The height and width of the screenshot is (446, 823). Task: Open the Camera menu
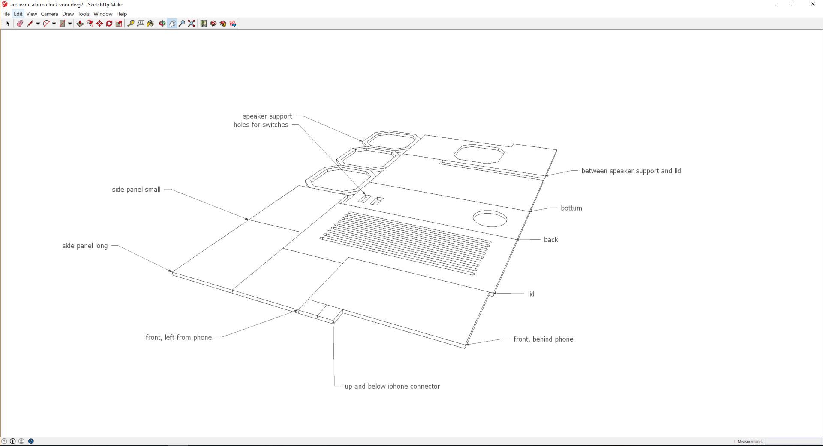pyautogui.click(x=49, y=14)
